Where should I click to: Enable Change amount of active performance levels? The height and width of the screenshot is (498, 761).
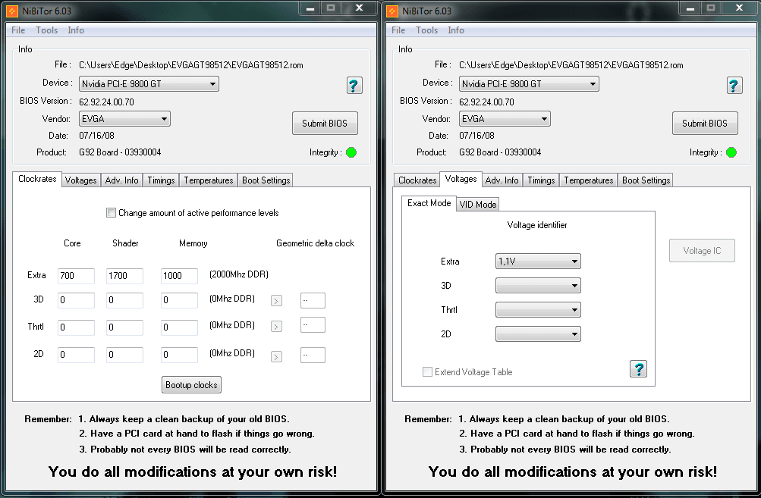tap(111, 212)
